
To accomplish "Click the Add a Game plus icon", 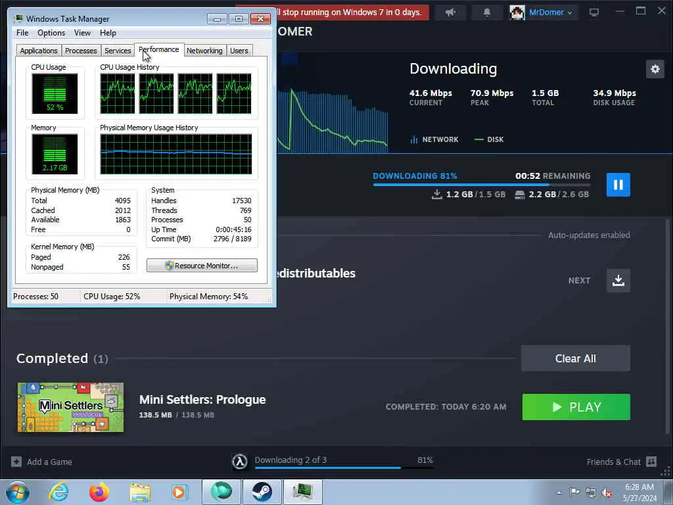I will pos(16,462).
